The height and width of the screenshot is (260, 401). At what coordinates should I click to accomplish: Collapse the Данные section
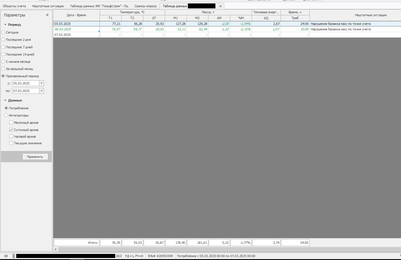coord(5,101)
